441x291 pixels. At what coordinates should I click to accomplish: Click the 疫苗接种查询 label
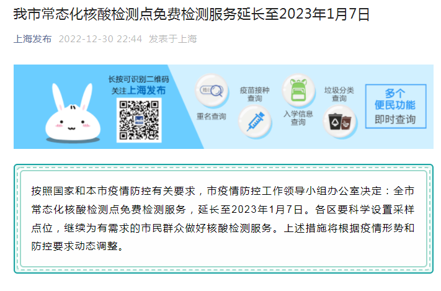click(x=254, y=94)
